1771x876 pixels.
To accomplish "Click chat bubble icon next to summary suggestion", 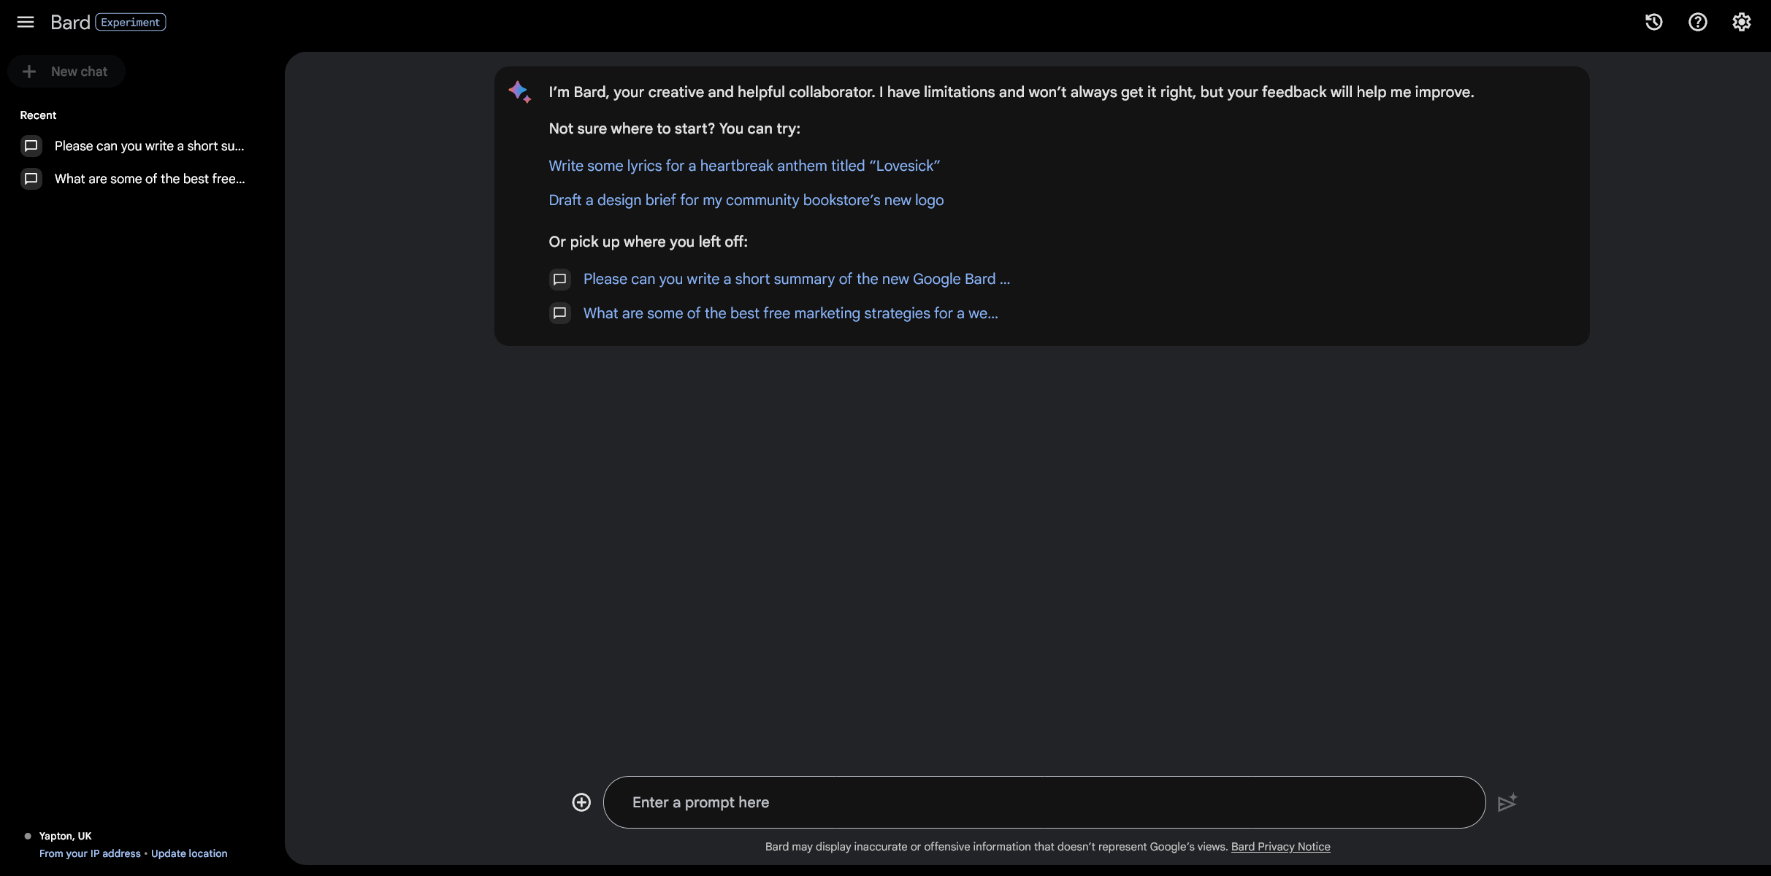I will (559, 279).
